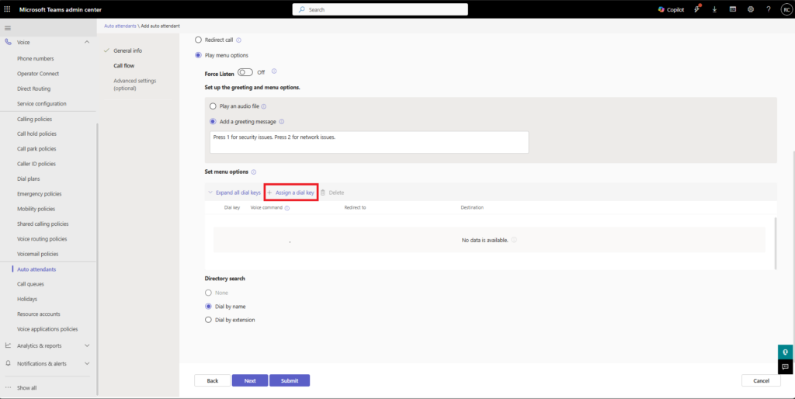The image size is (795, 399).
Task: Toggle the hamburger navigation menu
Action: click(x=8, y=28)
